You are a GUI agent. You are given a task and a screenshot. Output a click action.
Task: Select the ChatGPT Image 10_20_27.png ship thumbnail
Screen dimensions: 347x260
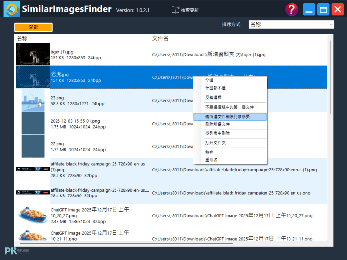(33, 215)
